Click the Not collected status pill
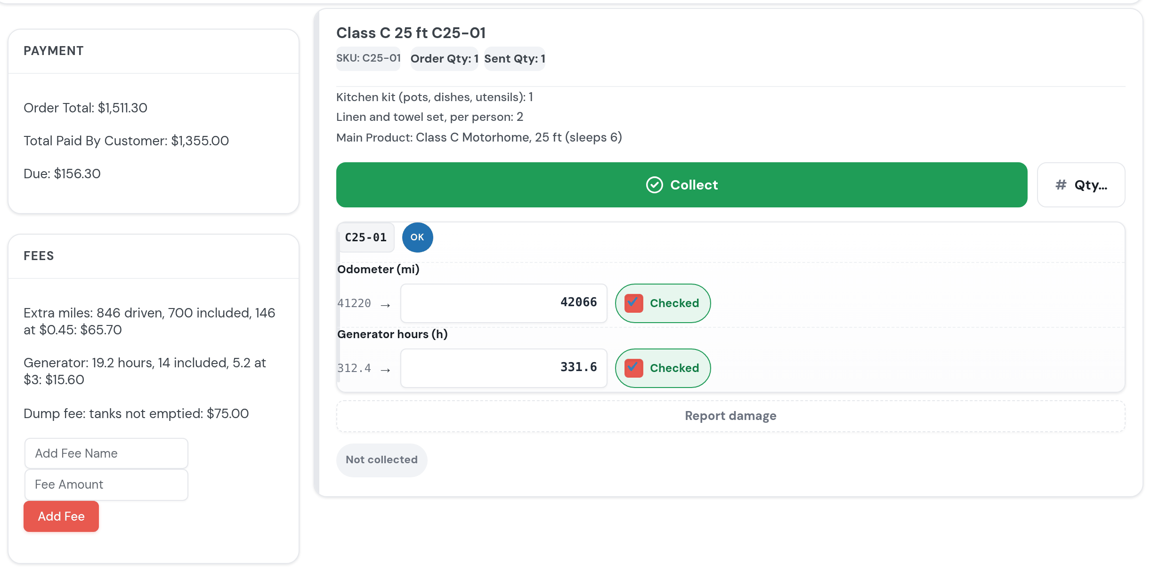 (381, 460)
